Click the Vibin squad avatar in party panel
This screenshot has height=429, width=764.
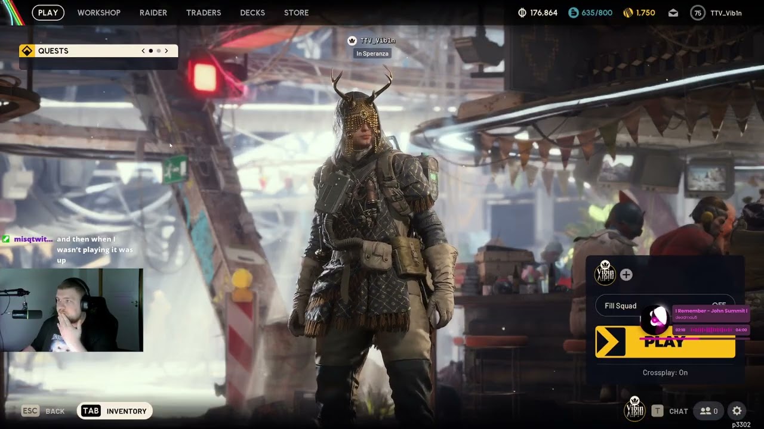(605, 273)
